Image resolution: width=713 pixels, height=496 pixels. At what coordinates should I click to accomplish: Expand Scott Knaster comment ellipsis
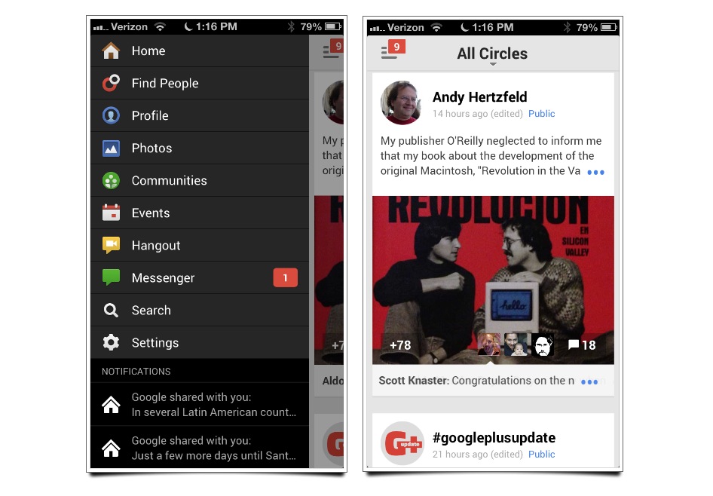click(589, 382)
